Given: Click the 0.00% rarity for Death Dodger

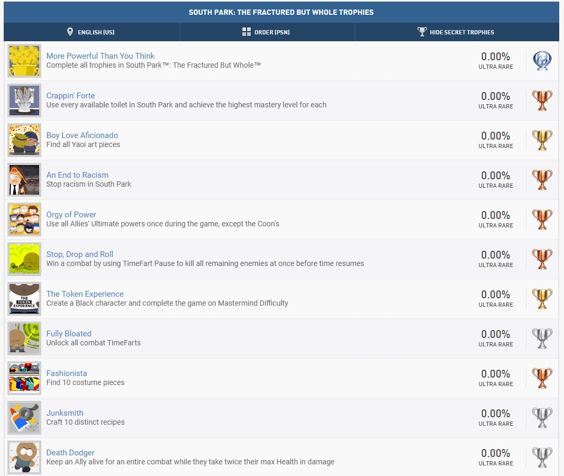Looking at the screenshot, I should (x=496, y=453).
